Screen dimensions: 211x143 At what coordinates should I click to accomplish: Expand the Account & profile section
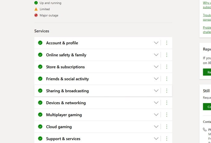(x=156, y=43)
